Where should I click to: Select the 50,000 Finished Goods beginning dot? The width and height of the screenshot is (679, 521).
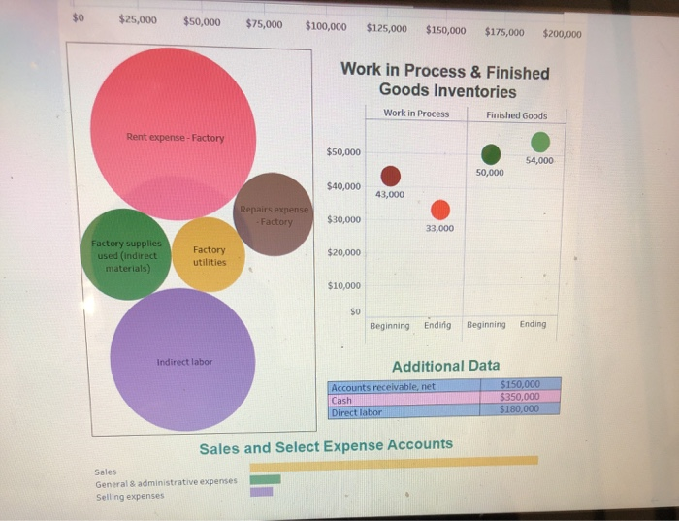(491, 154)
